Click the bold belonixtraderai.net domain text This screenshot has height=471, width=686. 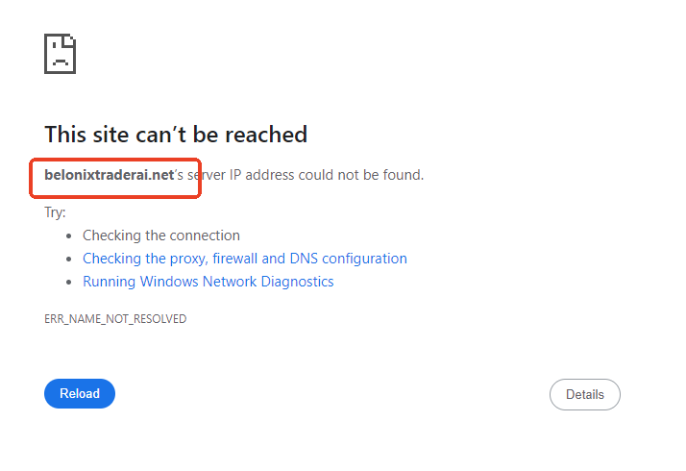click(x=109, y=175)
